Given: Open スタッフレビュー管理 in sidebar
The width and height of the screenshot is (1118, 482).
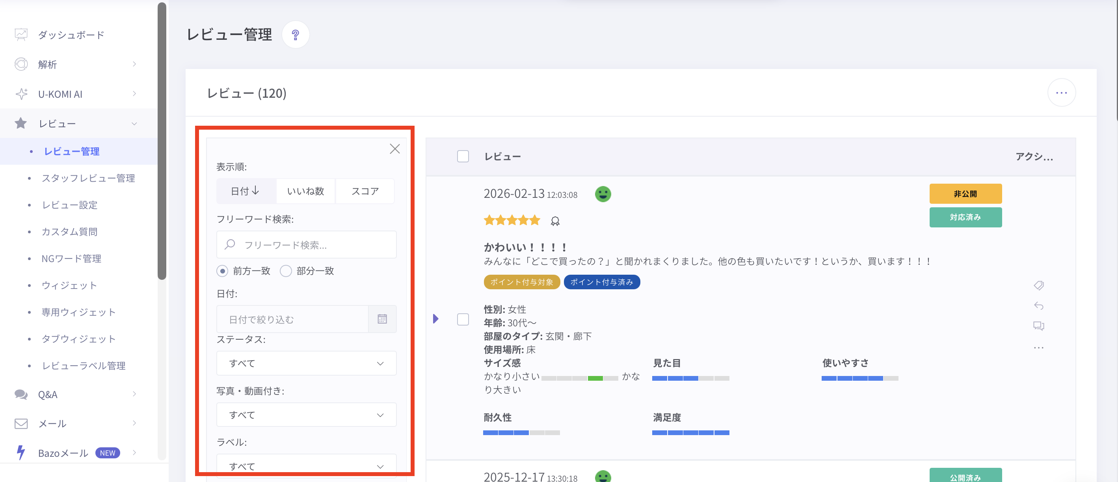Looking at the screenshot, I should coord(87,178).
